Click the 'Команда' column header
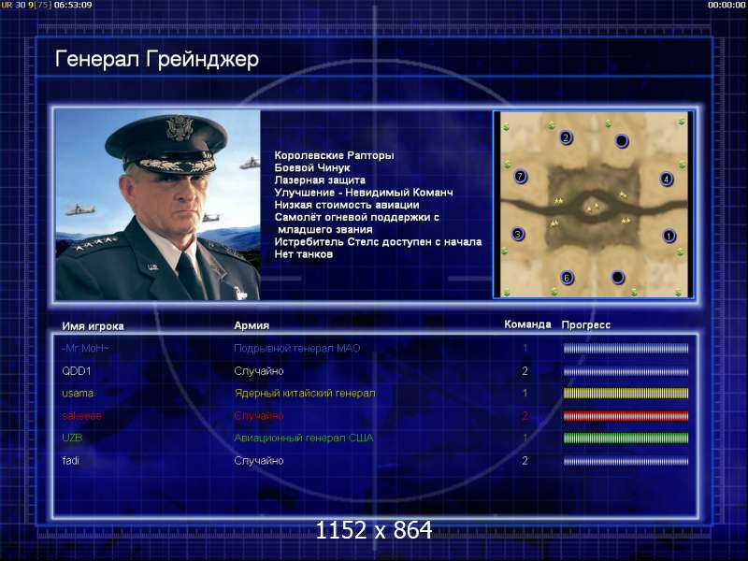Image resolution: width=748 pixels, height=561 pixels. (x=527, y=324)
